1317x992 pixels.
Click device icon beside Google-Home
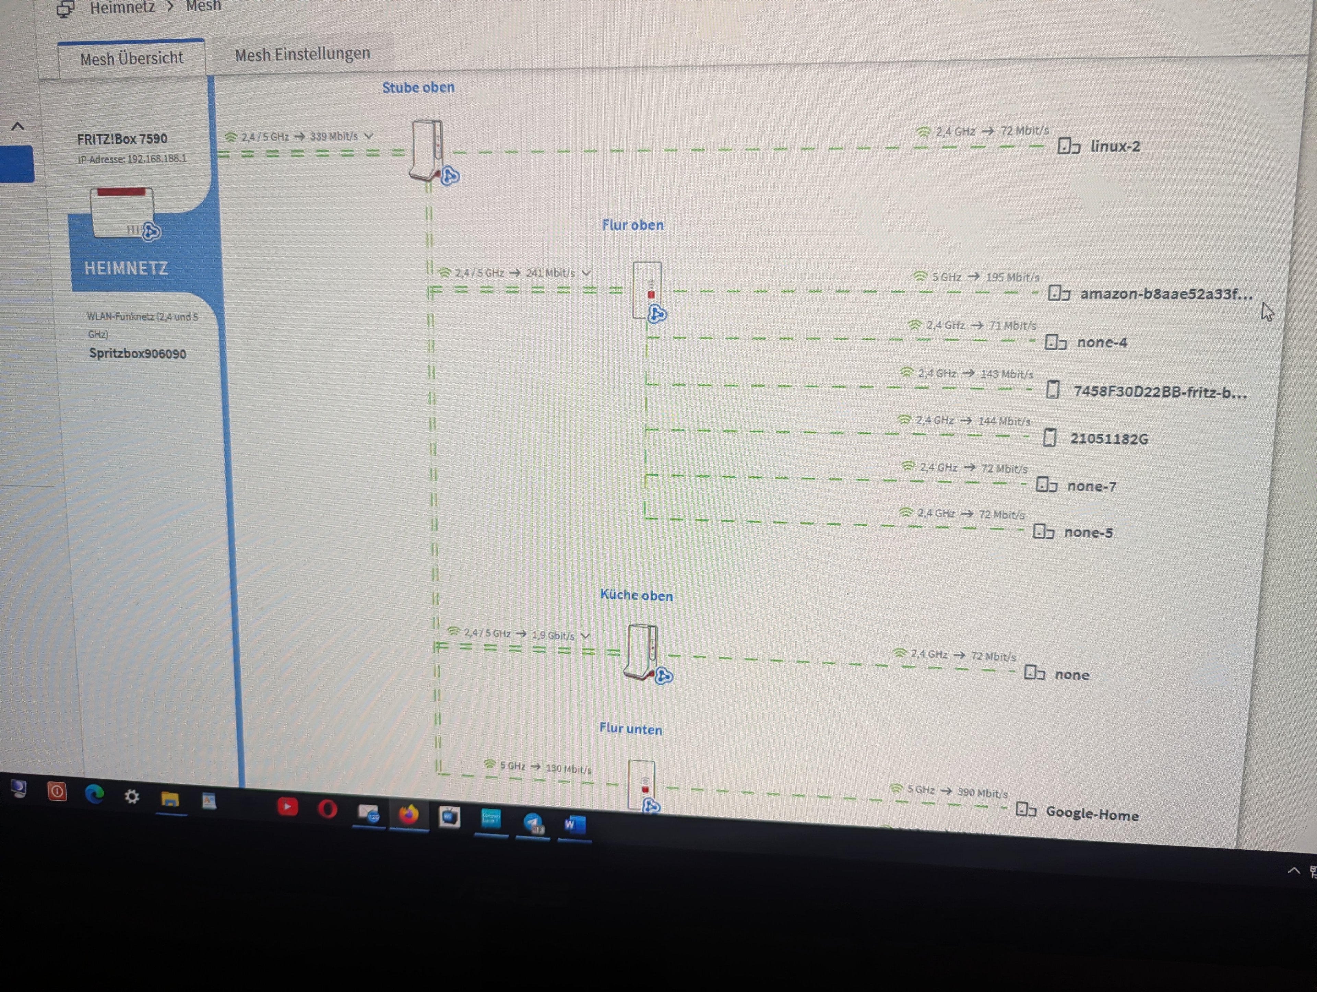[x=1026, y=810]
